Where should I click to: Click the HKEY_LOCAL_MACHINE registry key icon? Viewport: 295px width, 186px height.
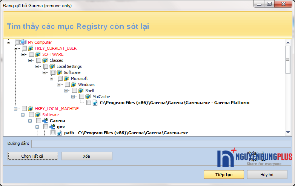(x=31, y=109)
